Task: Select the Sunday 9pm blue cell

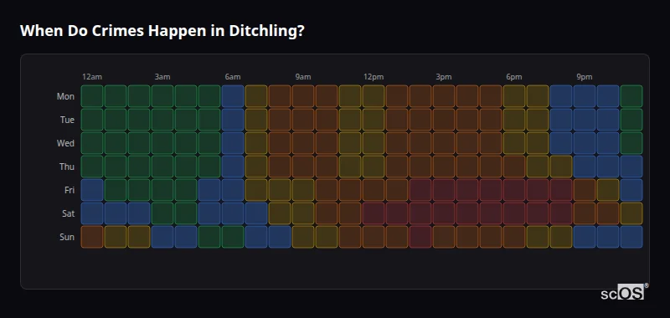Action: [x=585, y=237]
